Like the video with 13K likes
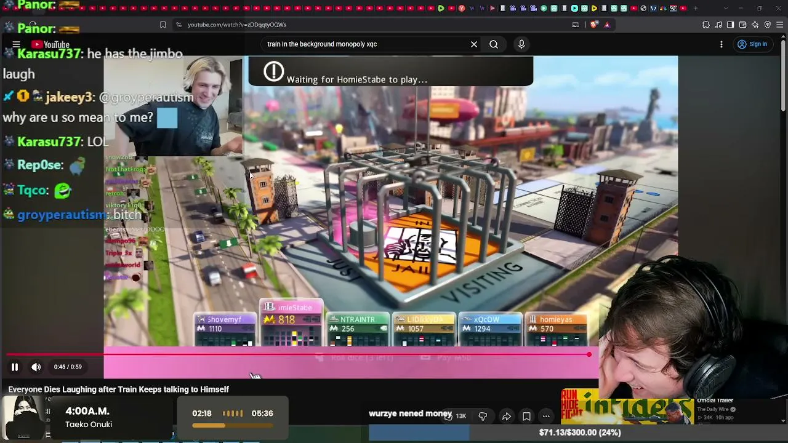This screenshot has height=443, width=788. coord(455,417)
